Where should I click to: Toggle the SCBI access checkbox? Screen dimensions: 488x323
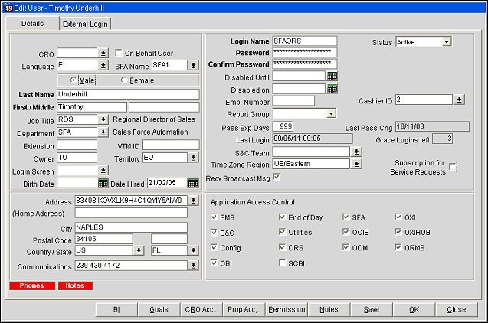283,263
